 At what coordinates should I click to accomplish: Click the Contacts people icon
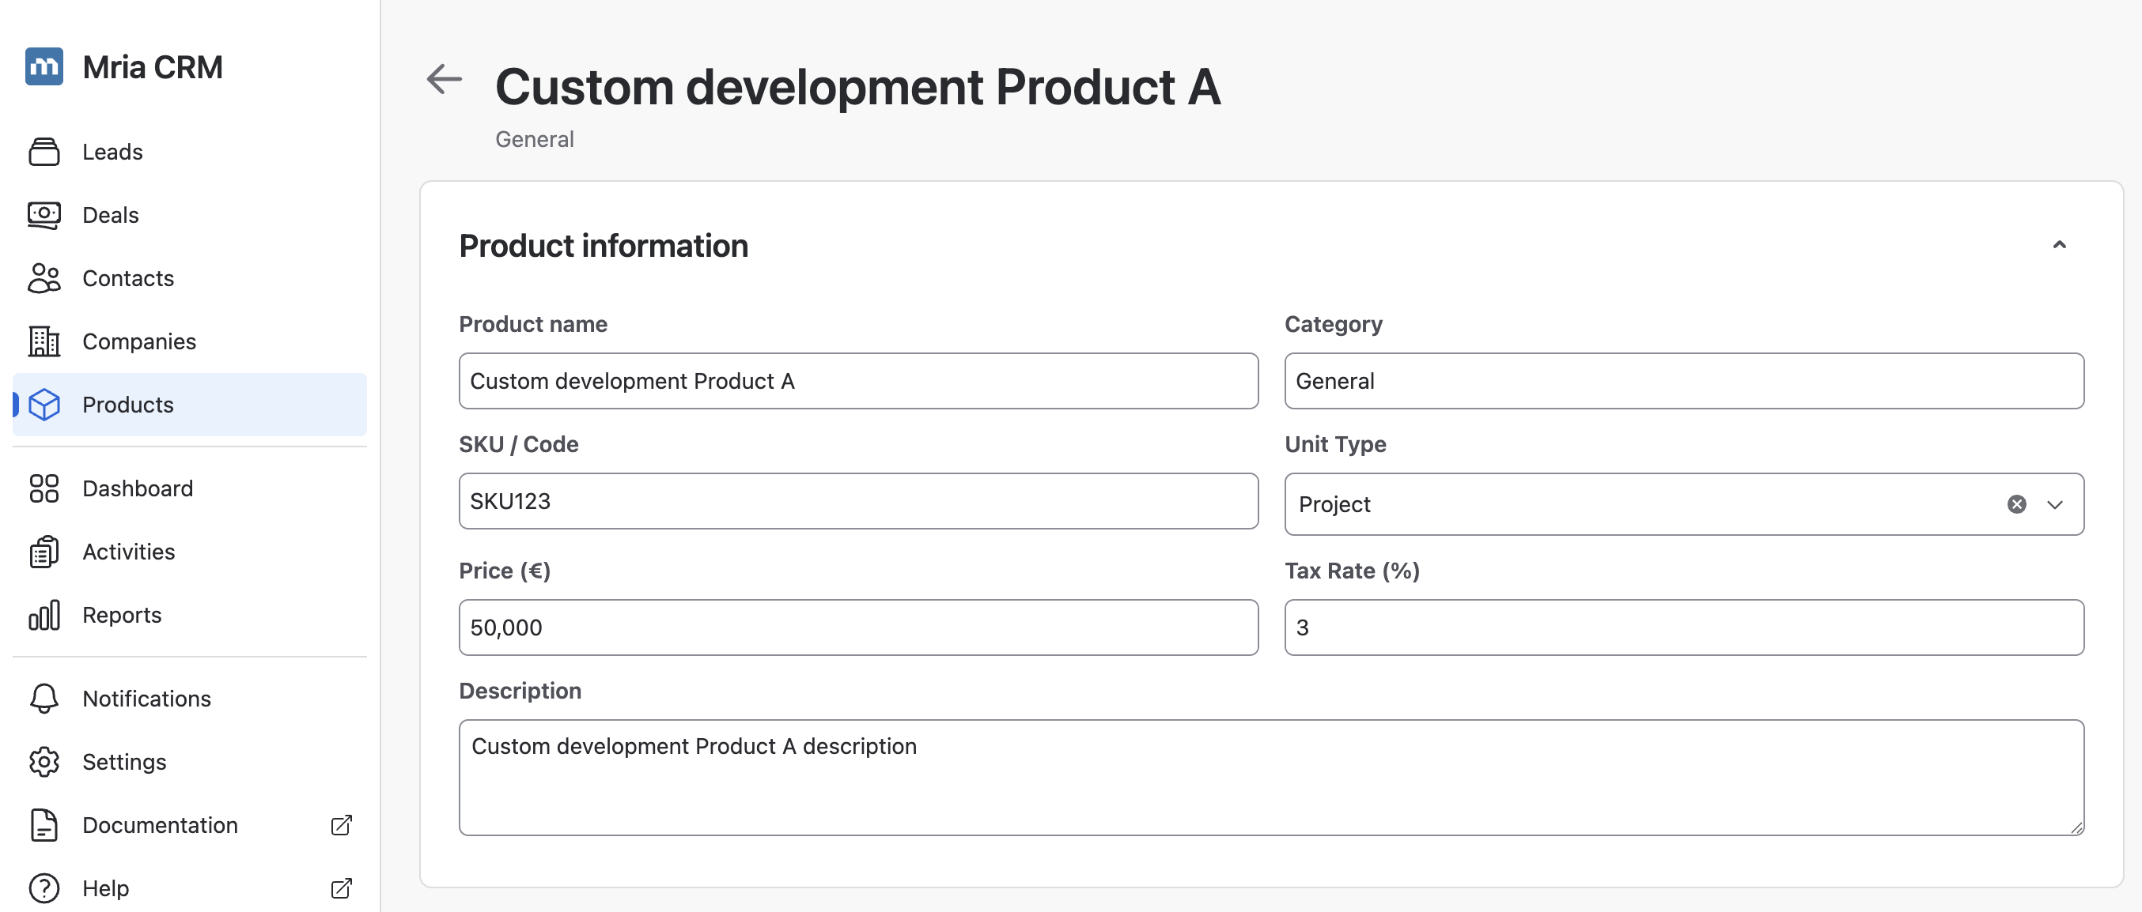pos(44,278)
